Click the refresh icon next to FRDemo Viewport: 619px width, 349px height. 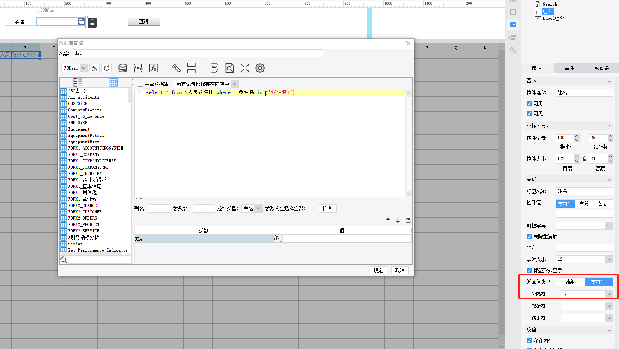tap(106, 68)
